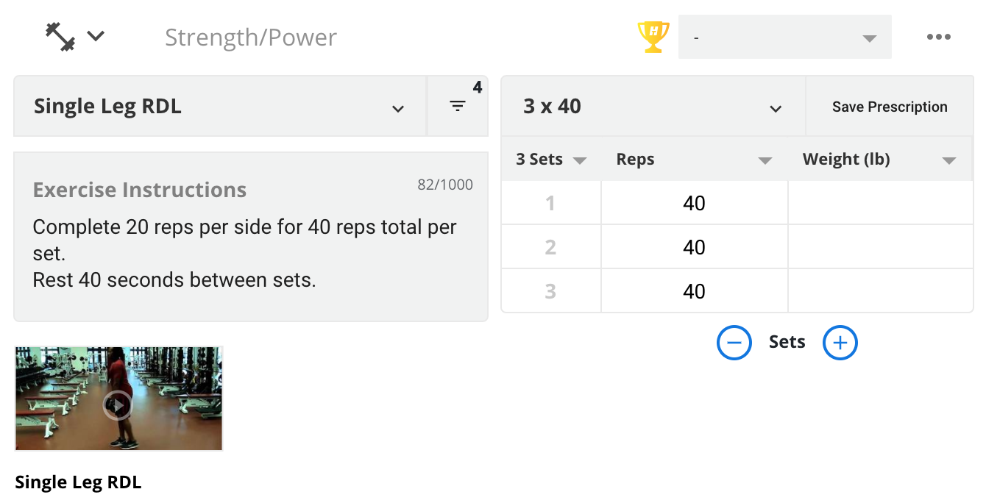Click the Save Prescription button
Viewport: 986px width, 503px height.
tap(890, 107)
